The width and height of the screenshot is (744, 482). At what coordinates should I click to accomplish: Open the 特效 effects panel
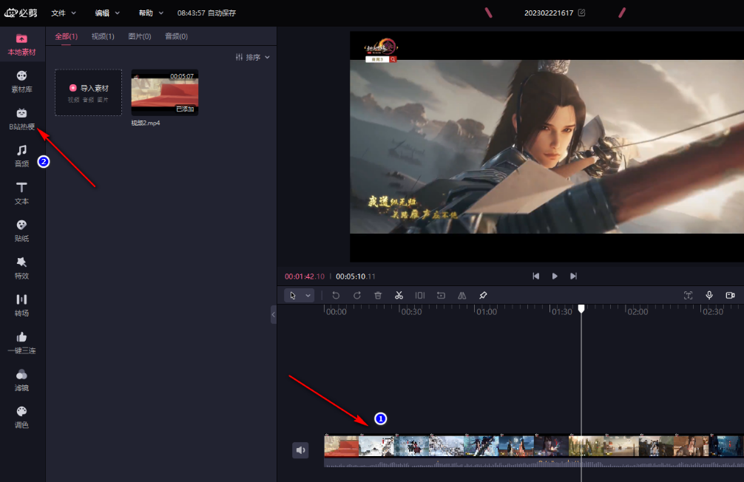point(22,268)
